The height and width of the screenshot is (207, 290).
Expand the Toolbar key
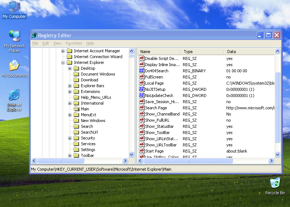click(x=70, y=155)
